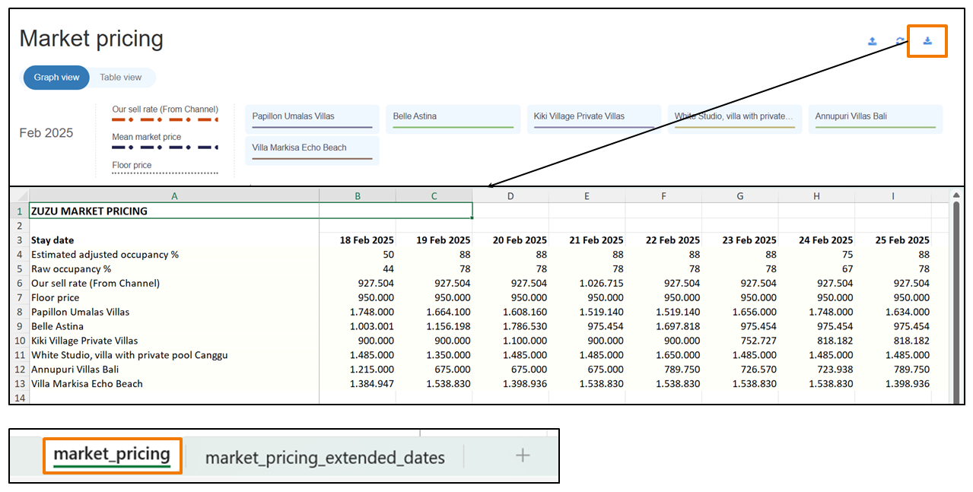This screenshot has width=973, height=492.
Task: Click the "Stay date" cell
Action: 174,240
